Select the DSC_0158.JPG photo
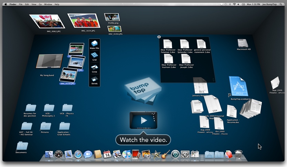 point(68,75)
